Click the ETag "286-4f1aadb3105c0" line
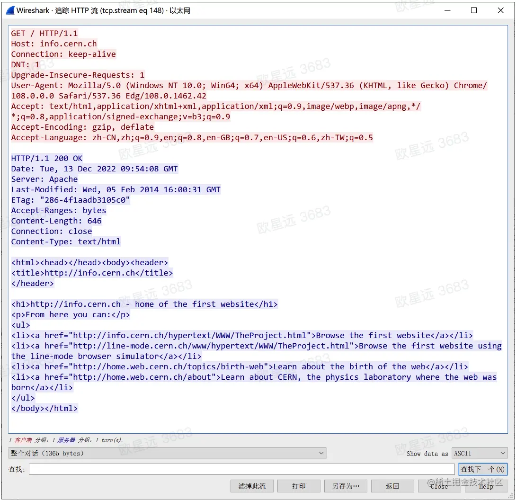This screenshot has height=500, width=516. tap(71, 200)
